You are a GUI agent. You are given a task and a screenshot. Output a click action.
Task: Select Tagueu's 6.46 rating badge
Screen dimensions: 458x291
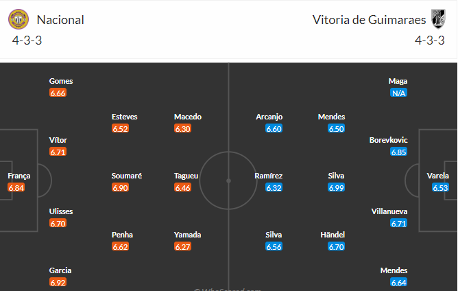(x=182, y=188)
